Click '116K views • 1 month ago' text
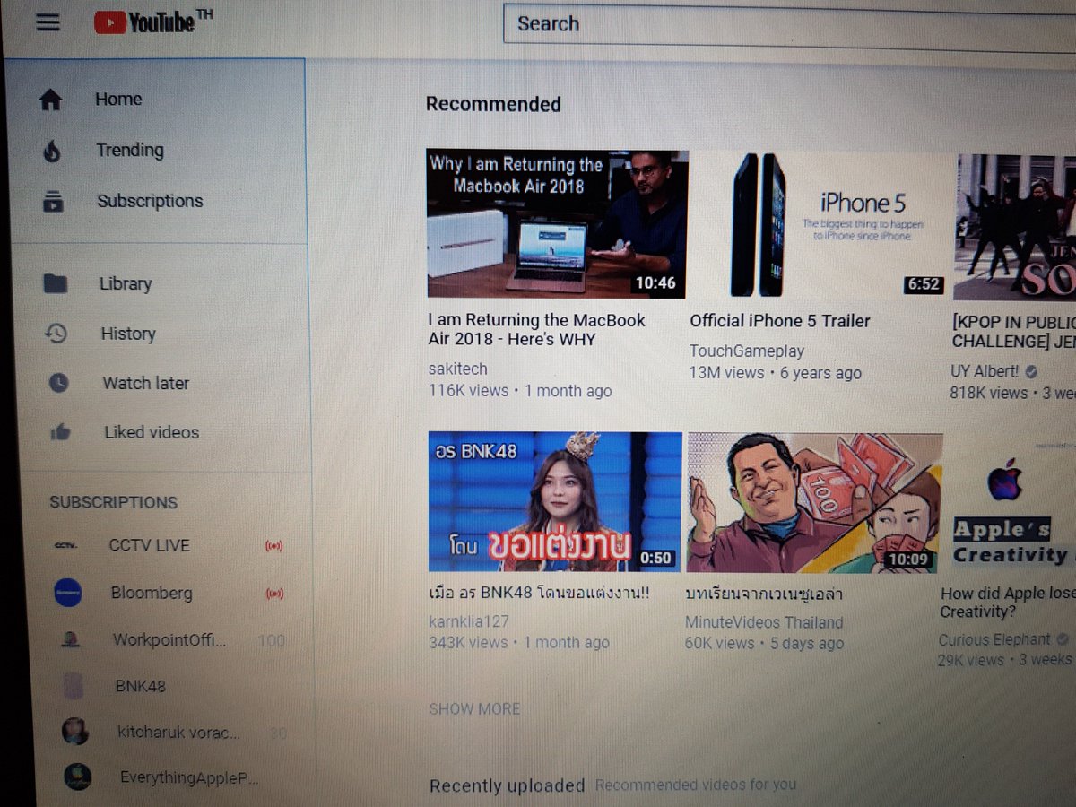The width and height of the screenshot is (1076, 807). click(x=520, y=391)
